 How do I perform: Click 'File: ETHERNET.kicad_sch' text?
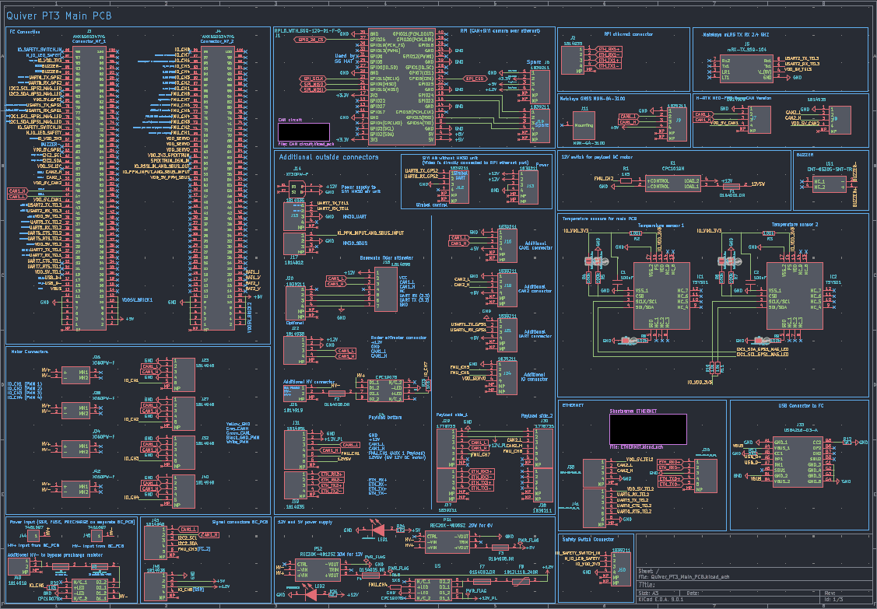(x=637, y=447)
